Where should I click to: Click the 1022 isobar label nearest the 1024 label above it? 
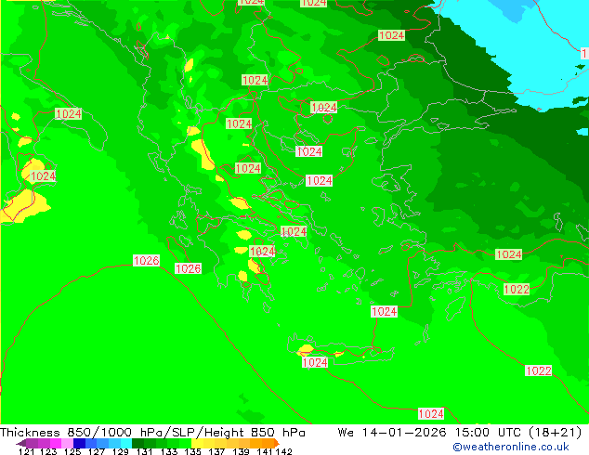click(x=517, y=290)
